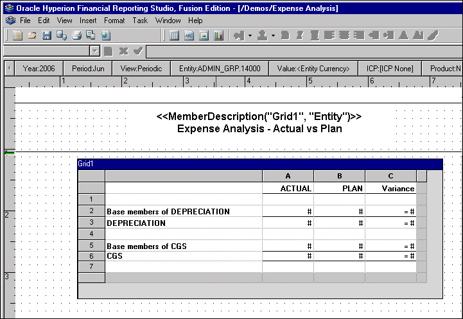463x319 pixels.
Task: Click the New Report toolbar icon
Action: tap(17, 36)
